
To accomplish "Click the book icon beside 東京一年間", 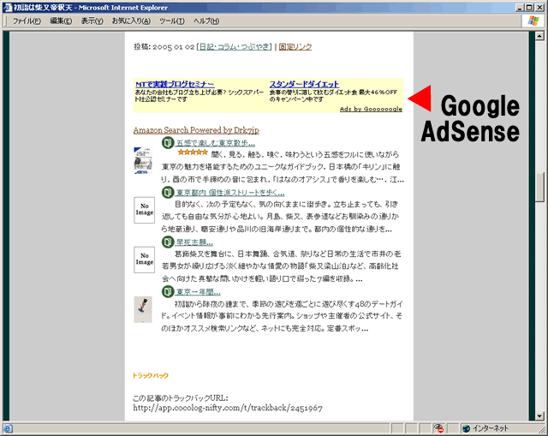I will 168,292.
